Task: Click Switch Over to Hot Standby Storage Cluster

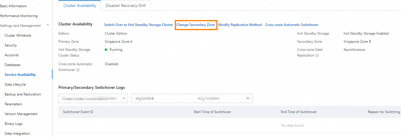Action: tap(138, 25)
